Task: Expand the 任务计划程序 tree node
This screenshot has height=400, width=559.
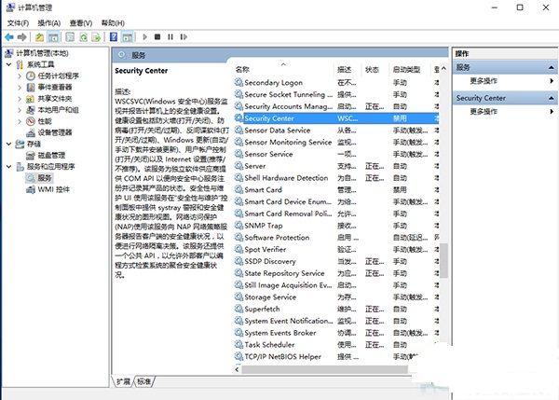Action: click(20, 76)
